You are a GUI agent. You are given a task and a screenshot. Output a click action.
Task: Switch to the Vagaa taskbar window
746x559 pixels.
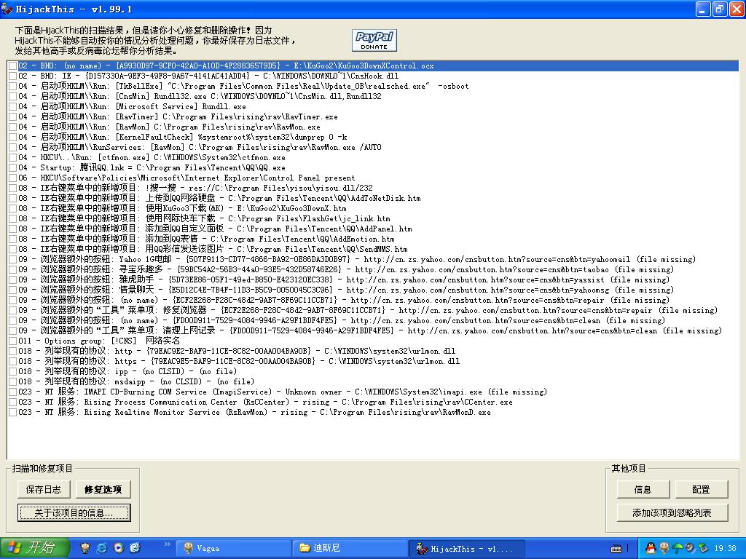coord(234,549)
